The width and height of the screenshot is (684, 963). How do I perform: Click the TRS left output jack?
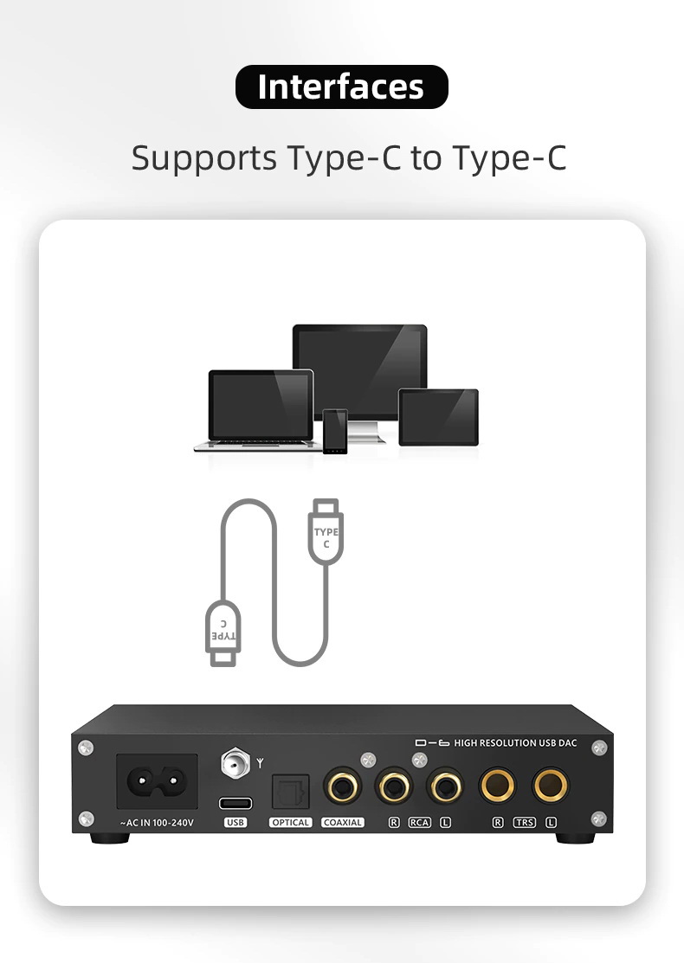coord(551,785)
